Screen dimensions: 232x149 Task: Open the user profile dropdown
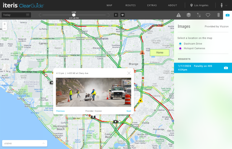[x=224, y=6]
